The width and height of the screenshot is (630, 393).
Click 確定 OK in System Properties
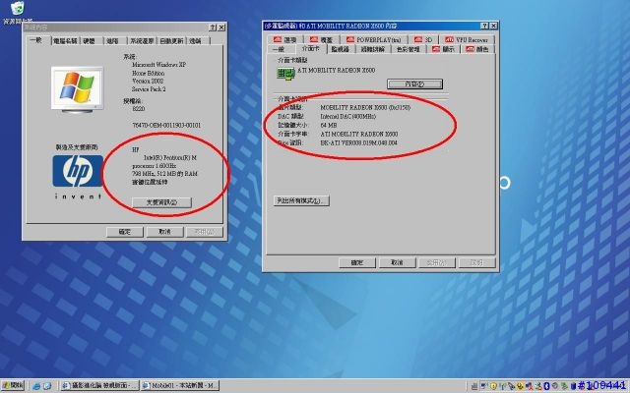[x=125, y=232]
